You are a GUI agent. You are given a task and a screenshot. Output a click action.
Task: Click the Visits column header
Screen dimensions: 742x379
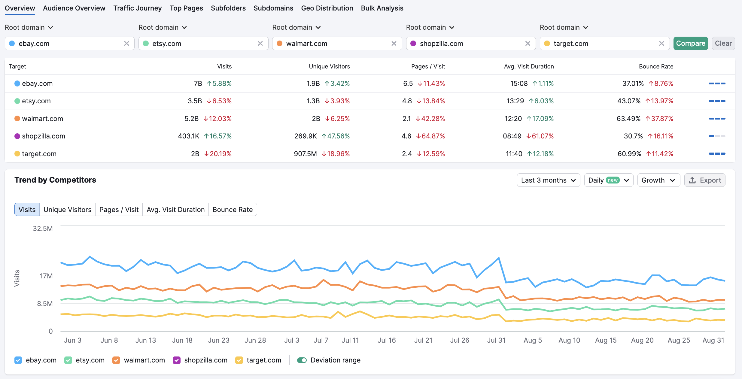(224, 66)
